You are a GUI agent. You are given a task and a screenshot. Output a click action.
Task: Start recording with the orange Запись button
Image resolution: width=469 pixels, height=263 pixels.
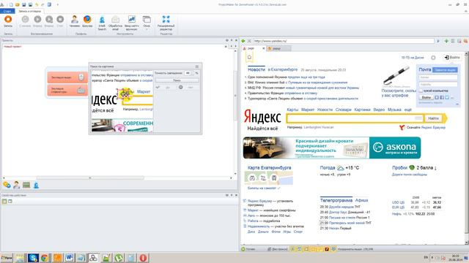point(8,21)
